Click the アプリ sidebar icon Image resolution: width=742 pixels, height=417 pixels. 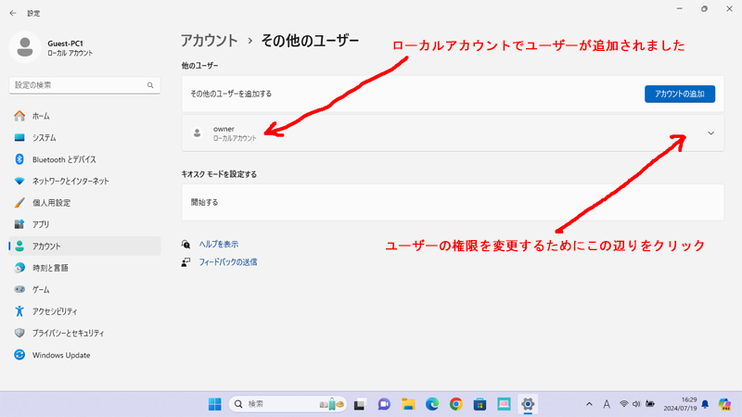(19, 224)
